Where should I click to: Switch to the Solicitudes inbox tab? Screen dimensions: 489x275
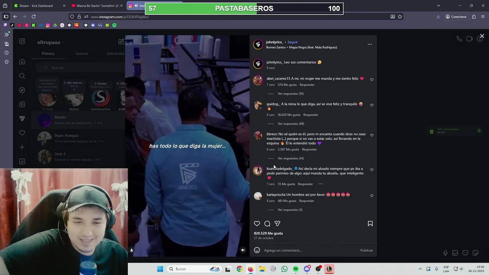115,53
